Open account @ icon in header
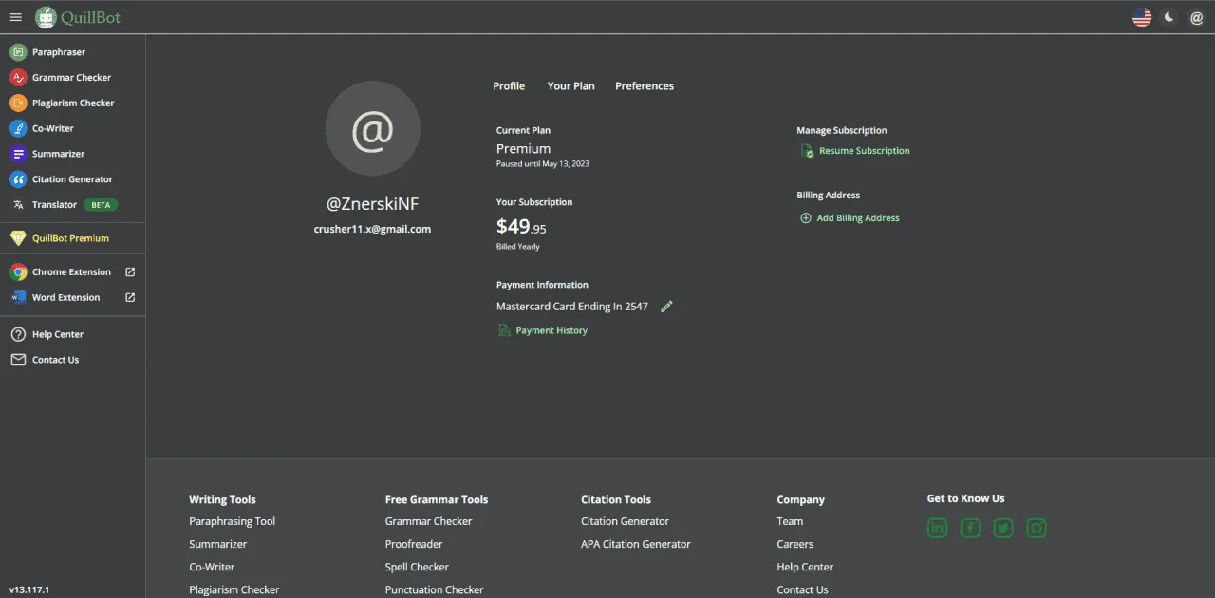Viewport: 1215px width, 598px height. coord(1196,17)
